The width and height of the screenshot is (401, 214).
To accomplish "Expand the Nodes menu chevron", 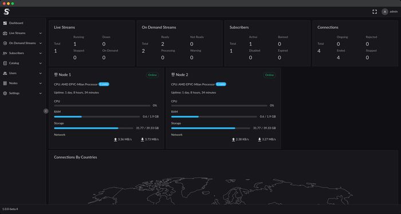I will coord(41,83).
